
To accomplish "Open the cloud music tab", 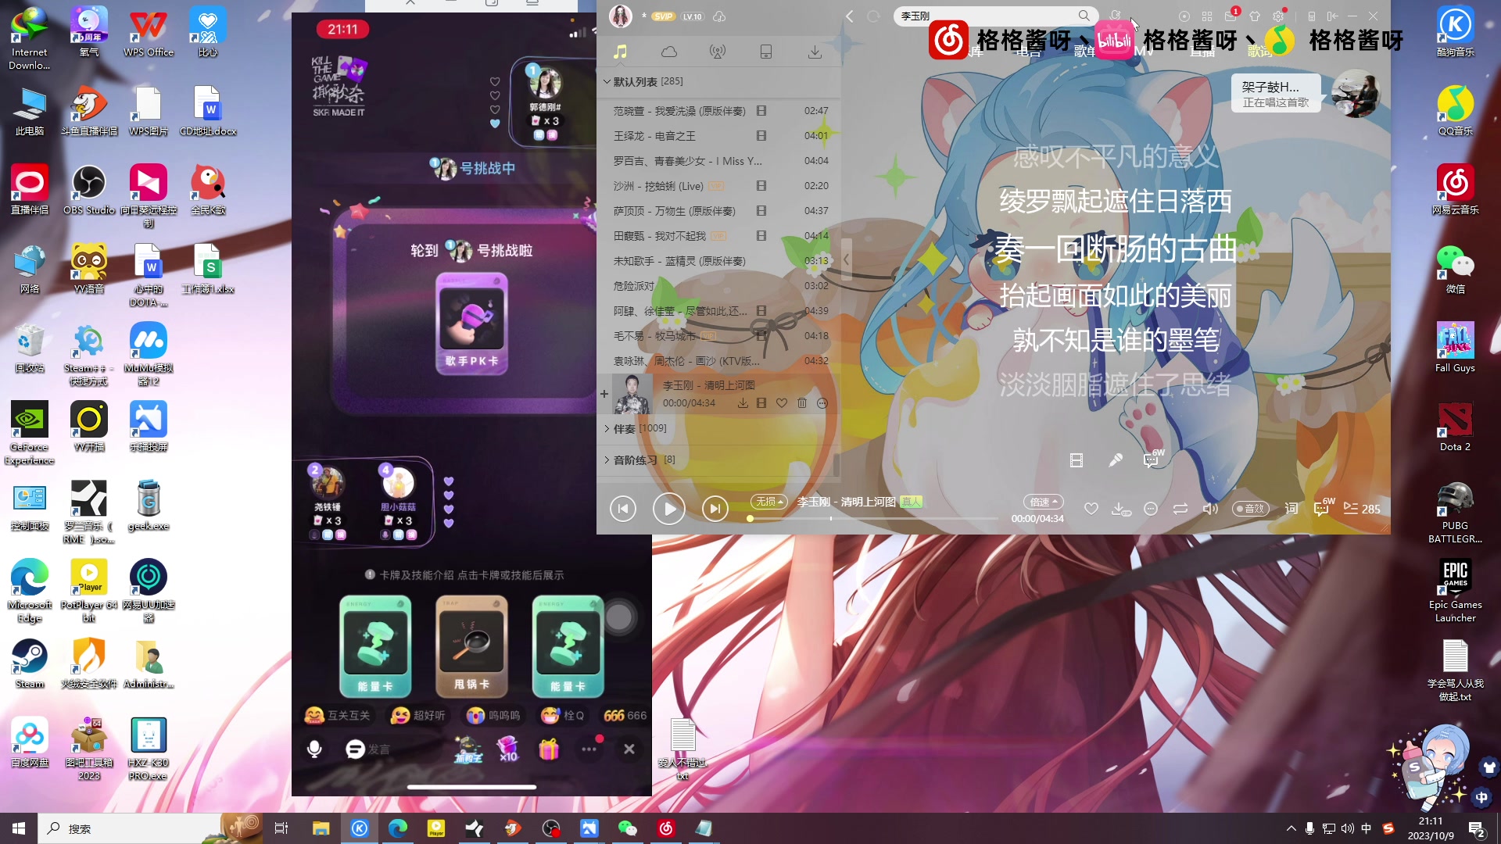I will [x=669, y=52].
